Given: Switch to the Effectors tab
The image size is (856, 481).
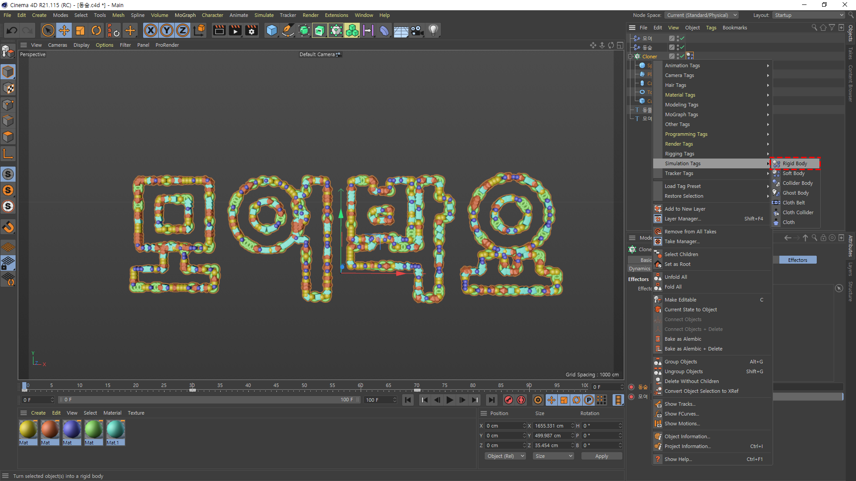Looking at the screenshot, I should coord(798,260).
